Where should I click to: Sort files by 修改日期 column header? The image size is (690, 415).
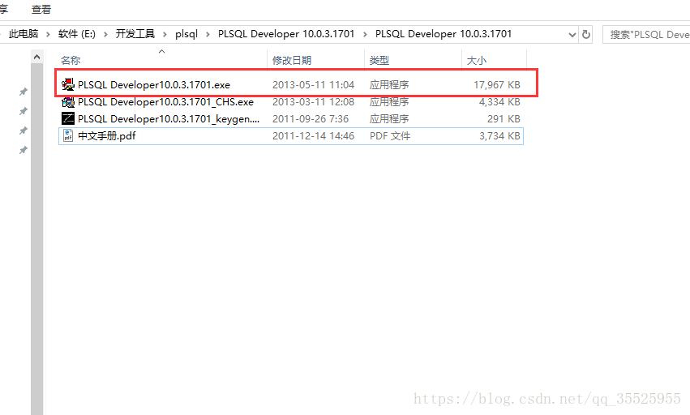pyautogui.click(x=292, y=60)
